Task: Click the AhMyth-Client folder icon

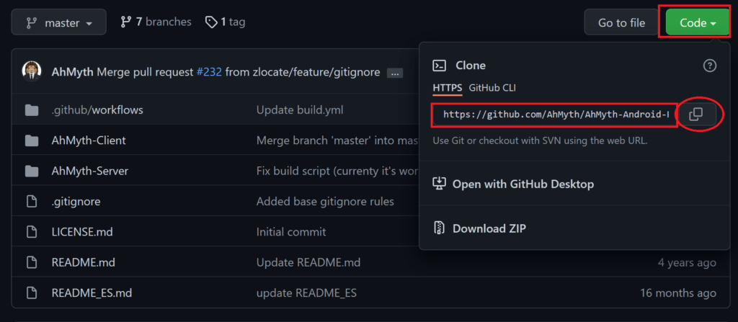Action: click(32, 140)
